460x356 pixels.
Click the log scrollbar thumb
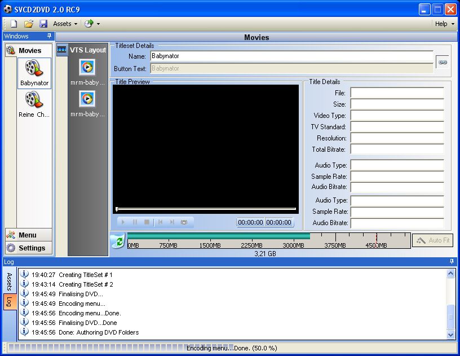click(450, 317)
